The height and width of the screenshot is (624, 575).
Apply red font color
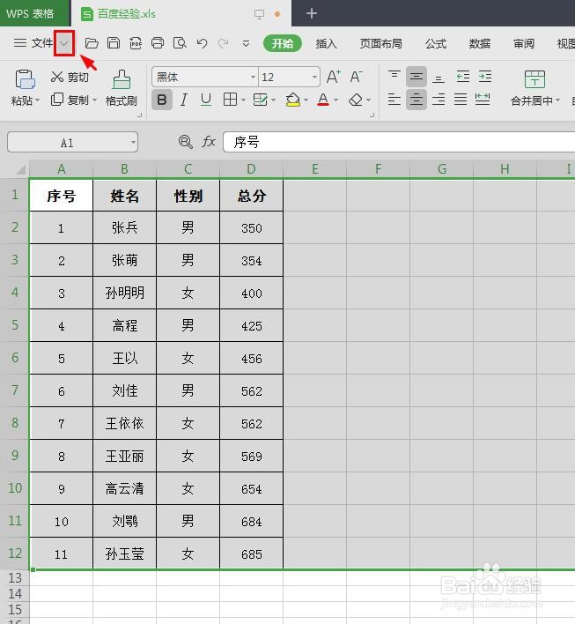pos(323,100)
